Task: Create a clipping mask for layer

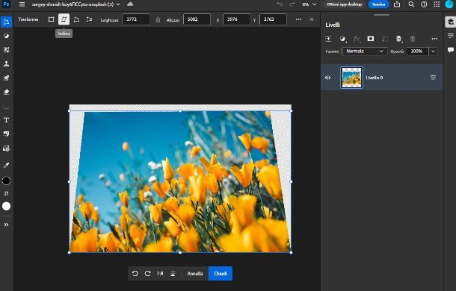Action: 384,39
